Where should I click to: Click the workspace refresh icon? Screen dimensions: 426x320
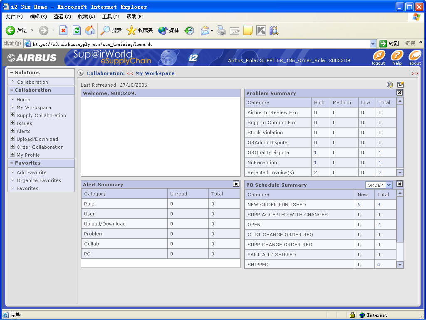pyautogui.click(x=390, y=85)
